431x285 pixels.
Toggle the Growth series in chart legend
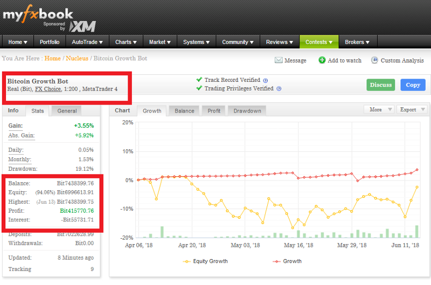click(x=287, y=261)
